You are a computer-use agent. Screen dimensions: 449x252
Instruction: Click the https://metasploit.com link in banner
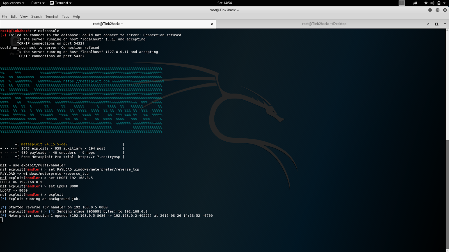click(86, 81)
